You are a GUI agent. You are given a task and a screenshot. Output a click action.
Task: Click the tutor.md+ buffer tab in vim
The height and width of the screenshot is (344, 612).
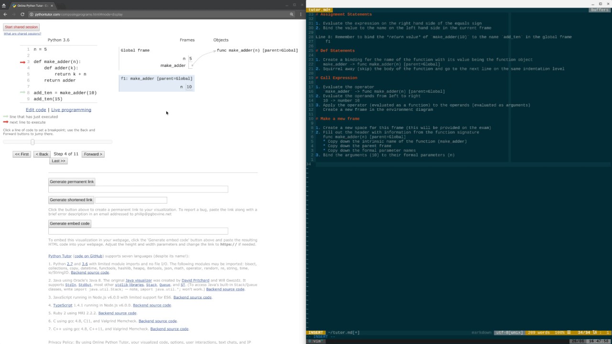(320, 10)
